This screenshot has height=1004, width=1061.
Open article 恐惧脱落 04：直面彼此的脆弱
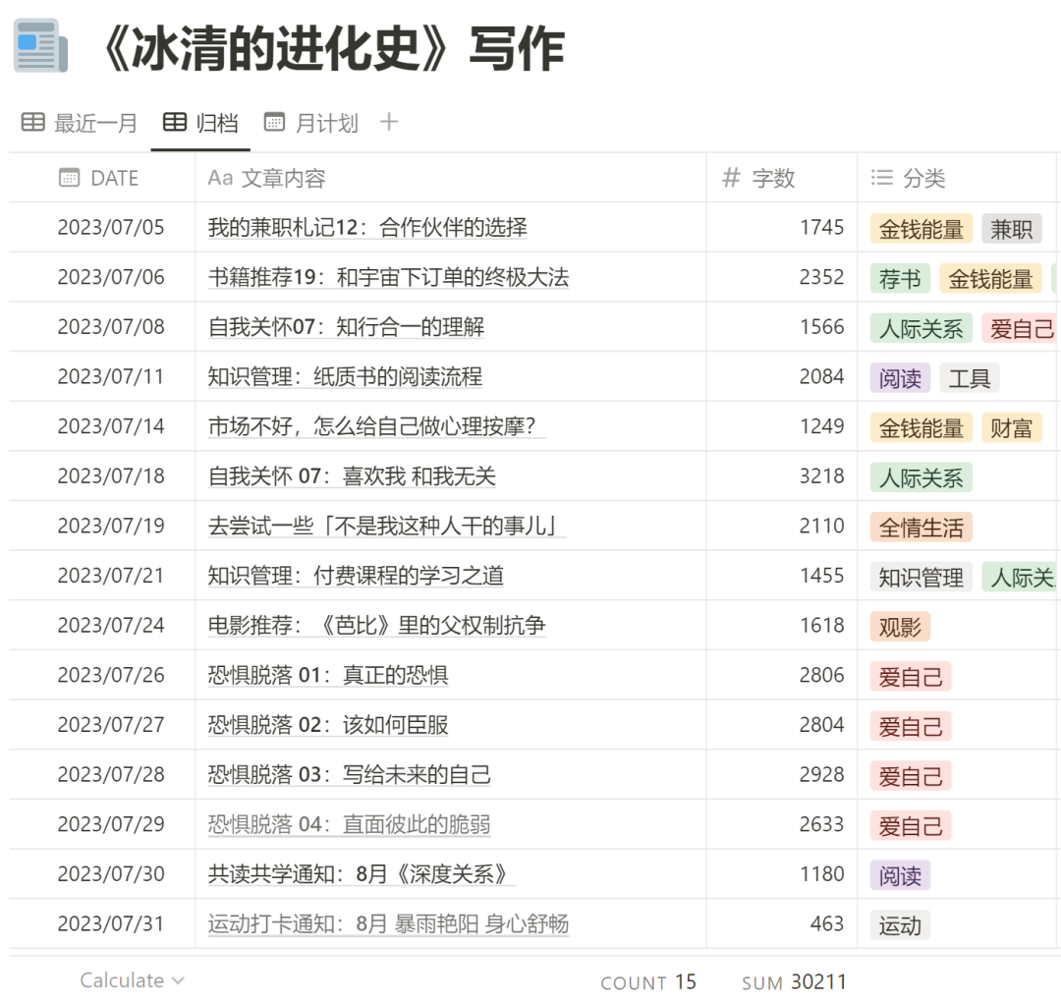[349, 824]
